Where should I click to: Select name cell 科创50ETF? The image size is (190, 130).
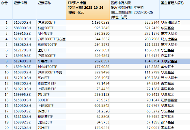(46, 28)
